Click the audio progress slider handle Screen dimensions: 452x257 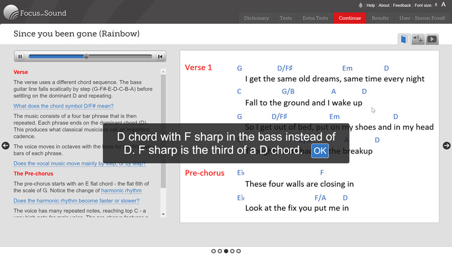point(86,57)
